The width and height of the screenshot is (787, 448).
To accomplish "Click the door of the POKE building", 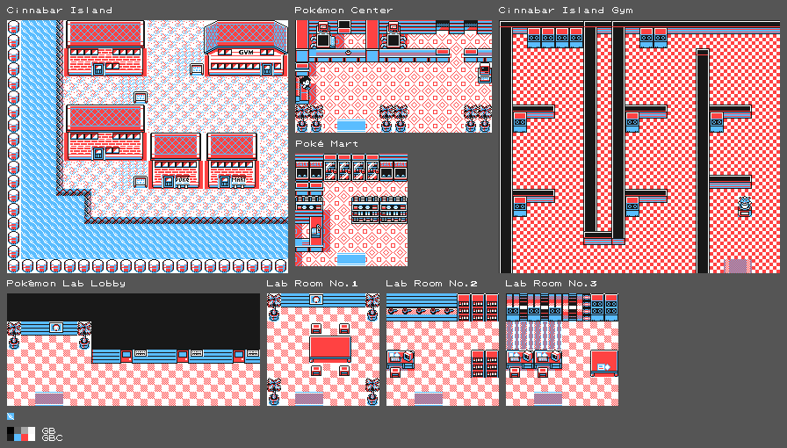I will pyautogui.click(x=169, y=181).
